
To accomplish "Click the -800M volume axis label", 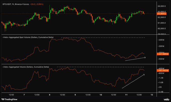I will coord(161,73).
